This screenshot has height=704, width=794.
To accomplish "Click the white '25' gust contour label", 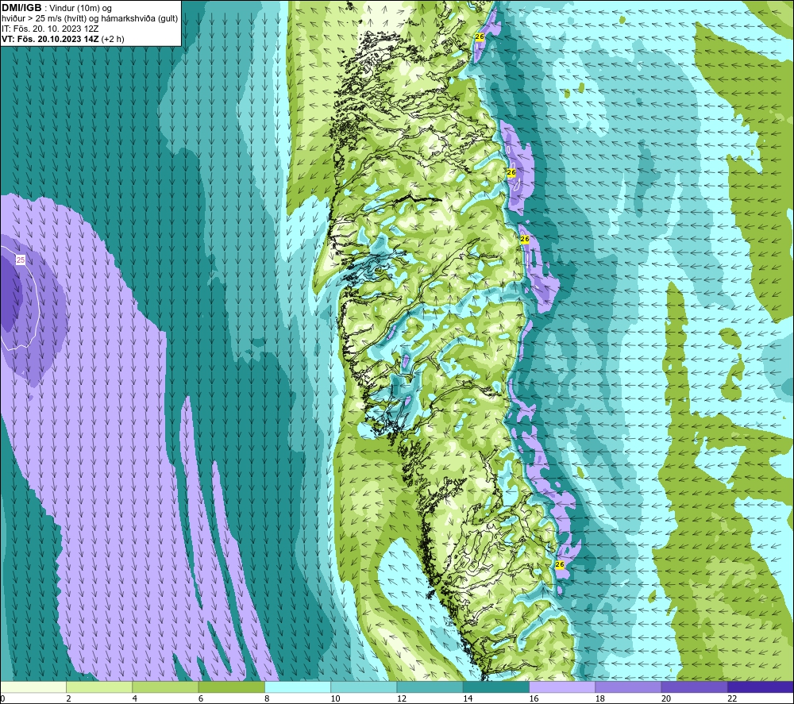I will coord(21,260).
